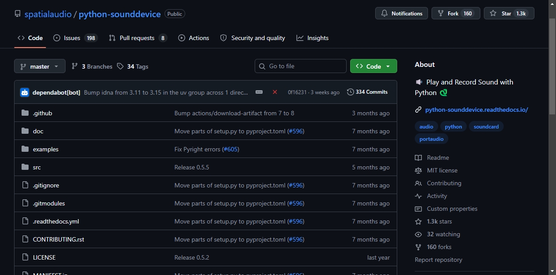
Task: Open the Actions tab
Action: [x=194, y=38]
